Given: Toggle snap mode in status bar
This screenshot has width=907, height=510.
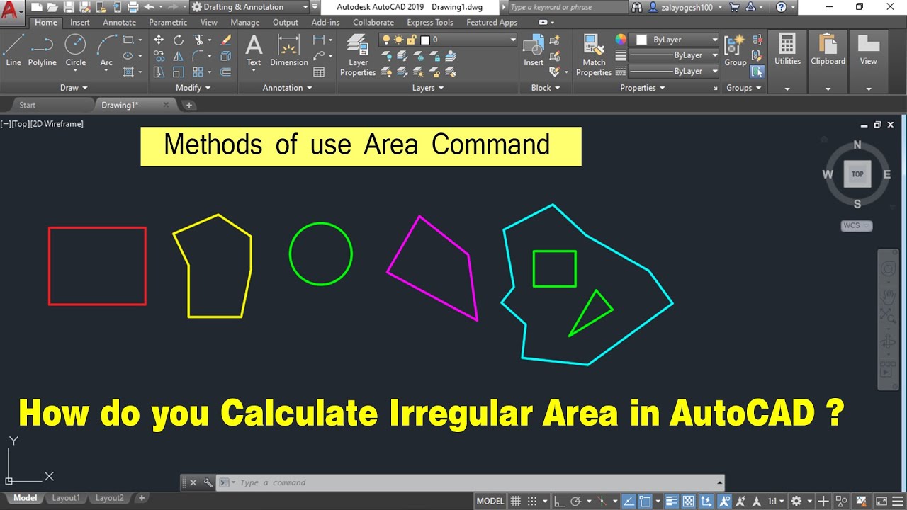Looking at the screenshot, I should pyautogui.click(x=532, y=501).
